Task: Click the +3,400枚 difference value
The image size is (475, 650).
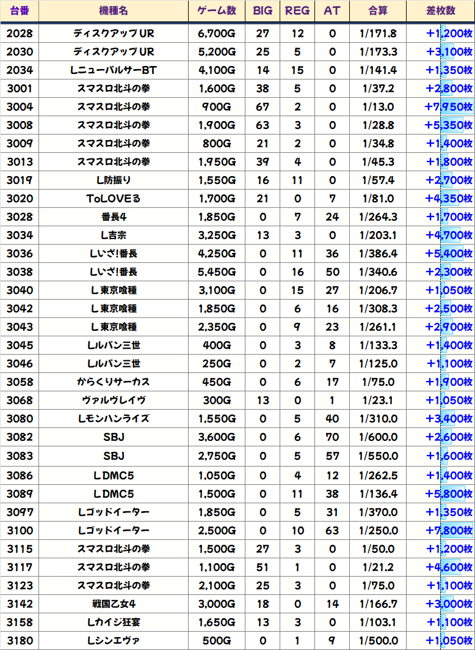Action: point(449,418)
